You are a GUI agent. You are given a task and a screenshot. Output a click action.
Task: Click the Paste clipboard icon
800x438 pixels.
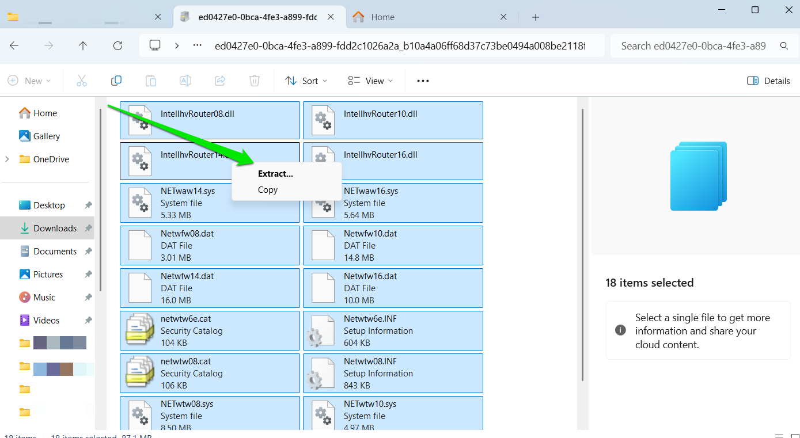(151, 81)
